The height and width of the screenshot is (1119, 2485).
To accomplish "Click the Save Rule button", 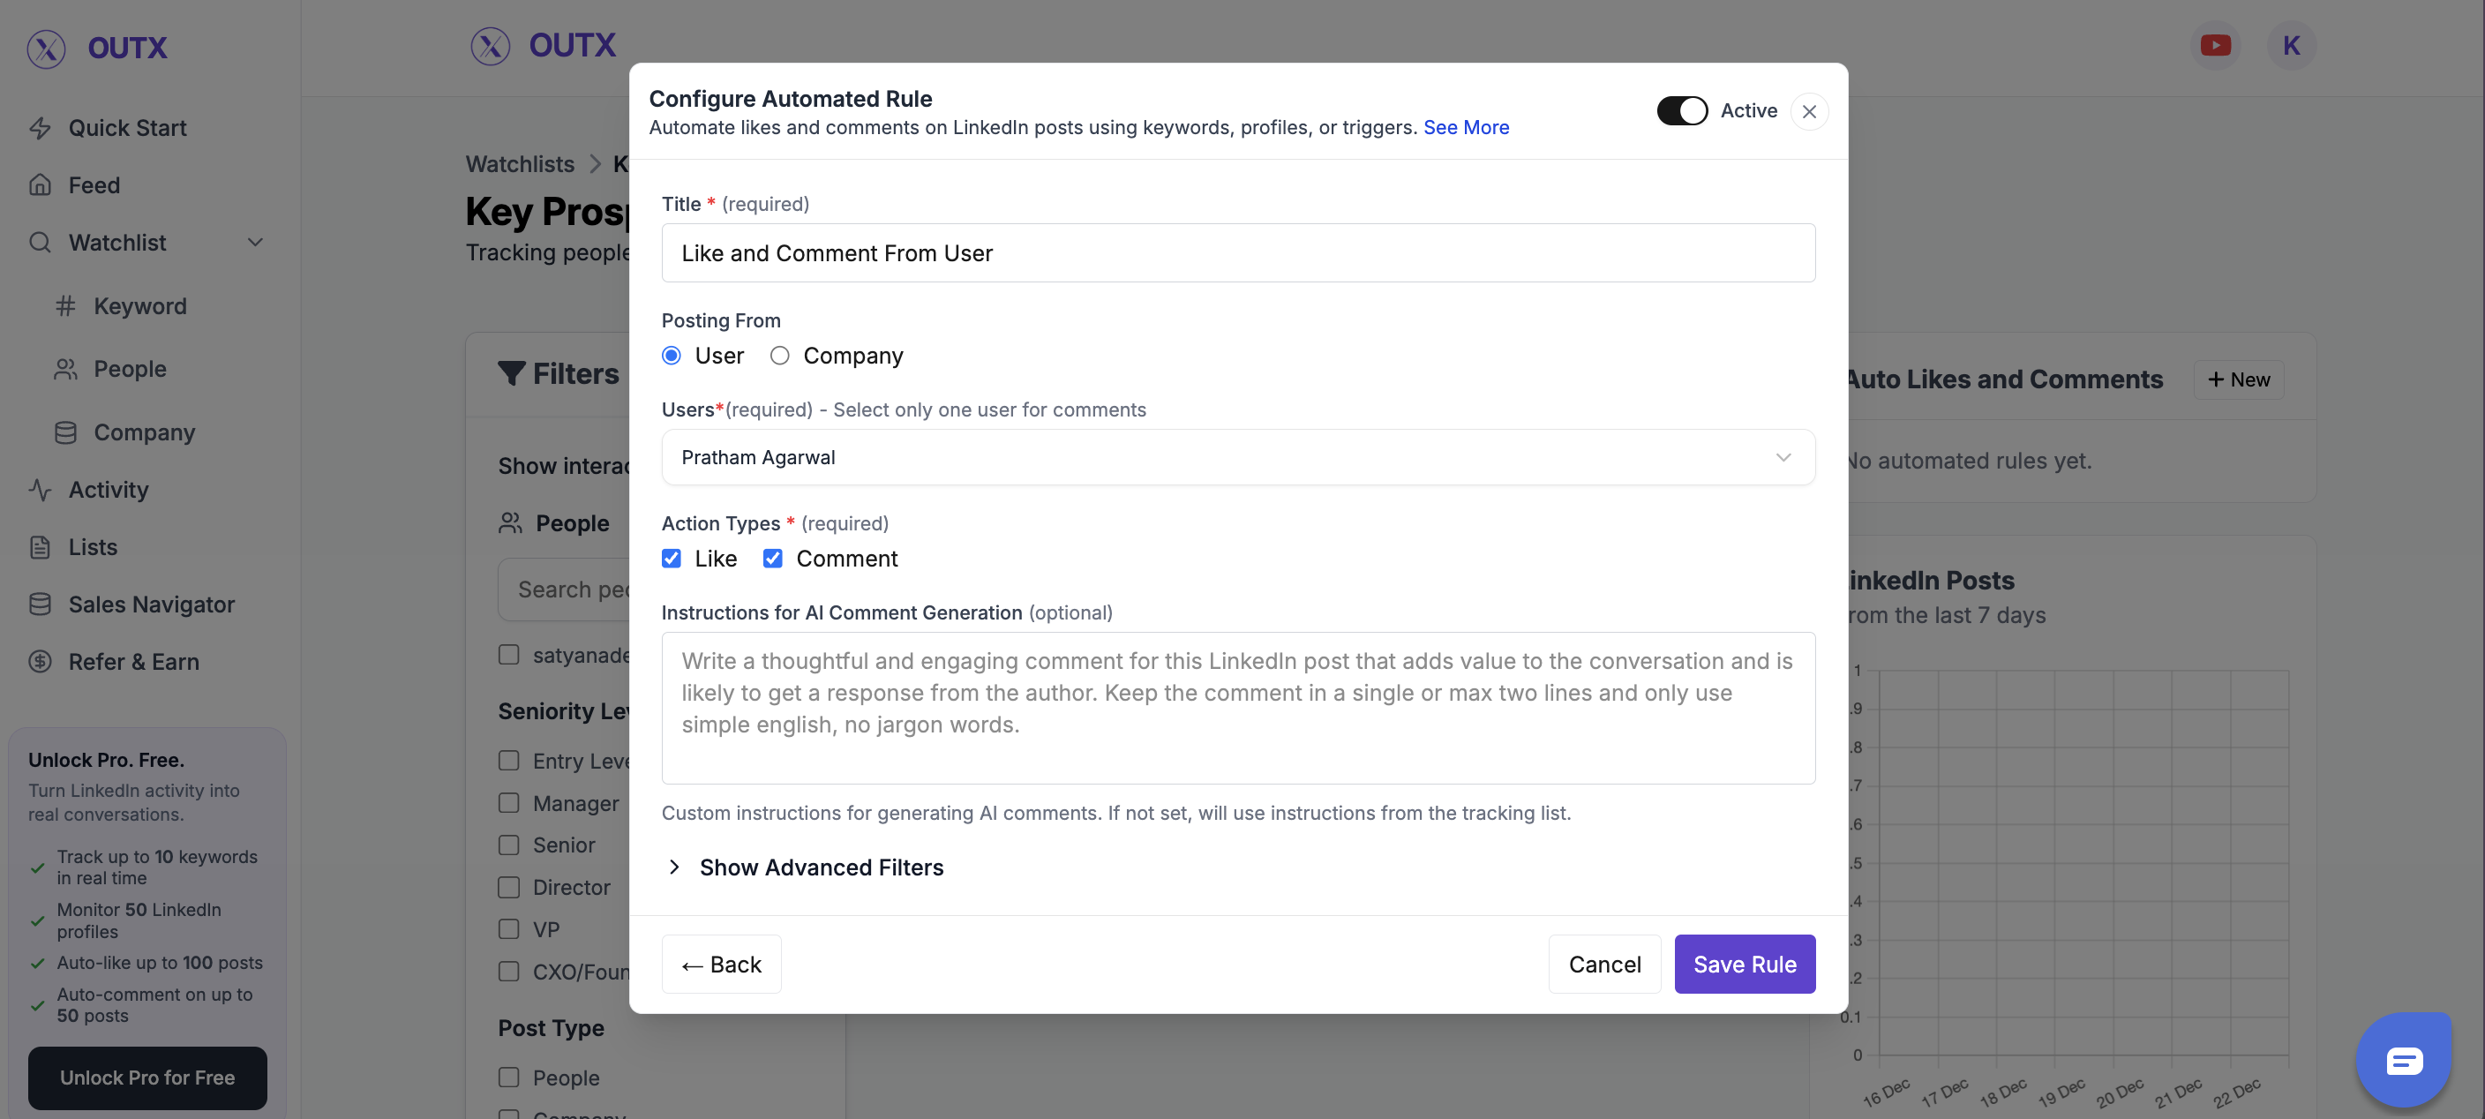I will pyautogui.click(x=1744, y=964).
